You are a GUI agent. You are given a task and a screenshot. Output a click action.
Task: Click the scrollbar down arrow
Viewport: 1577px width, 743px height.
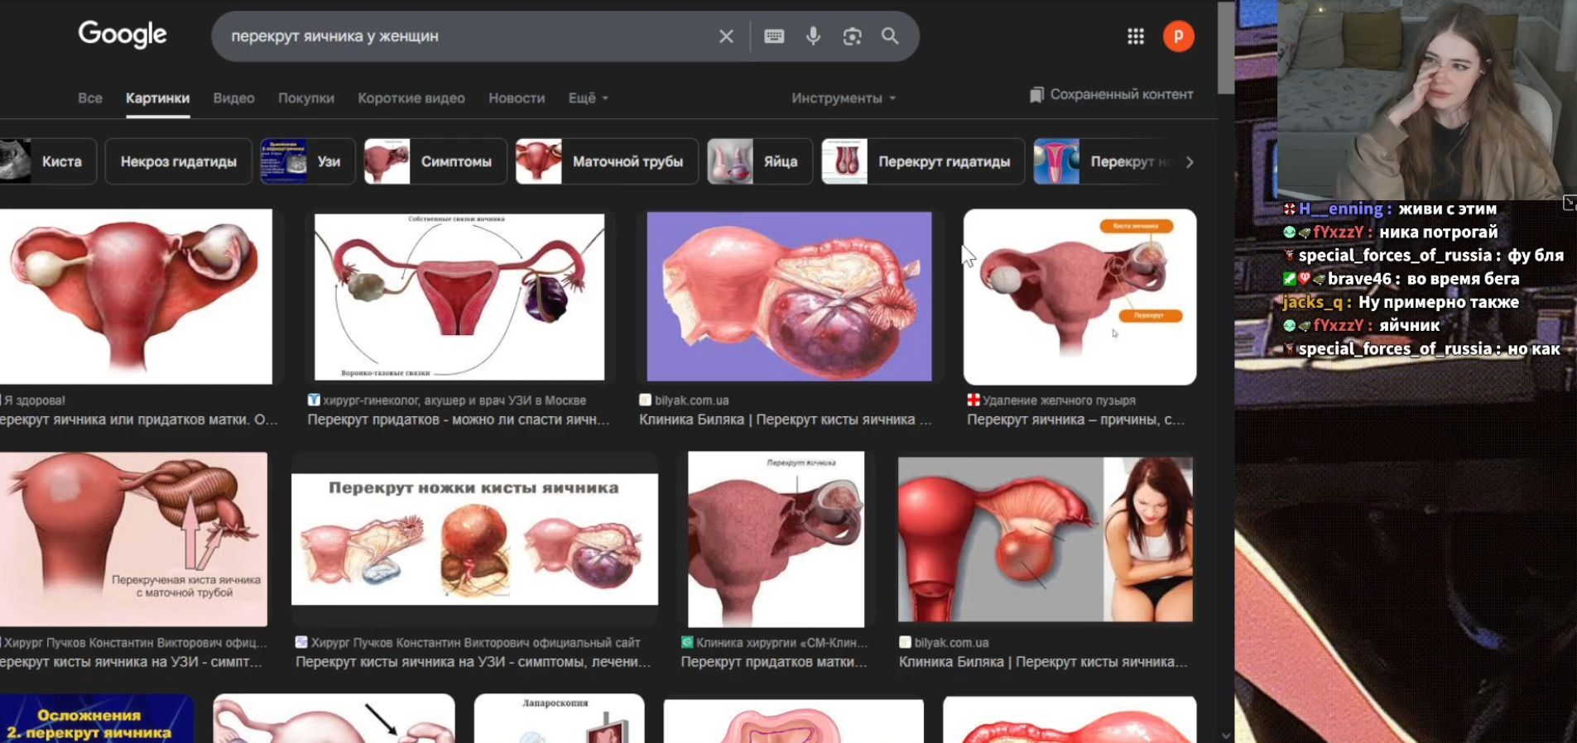1225,735
